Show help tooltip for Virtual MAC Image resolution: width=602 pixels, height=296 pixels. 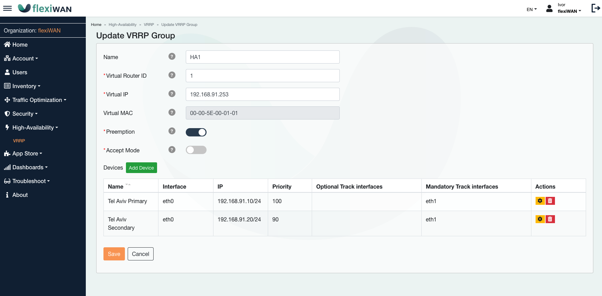point(172,113)
